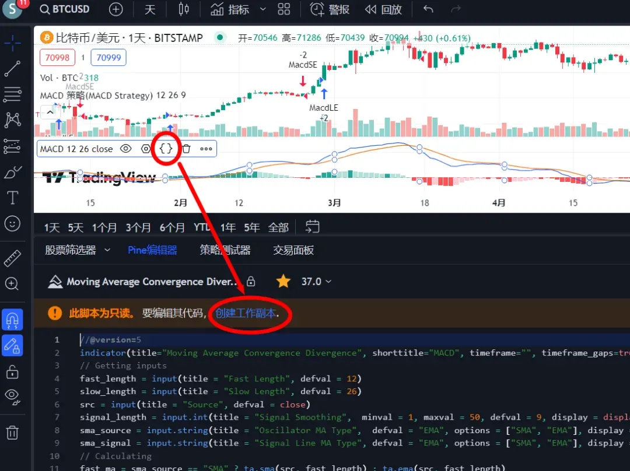Open the 股票筛选器 panel tab
Viewport: 630px width, 471px height.
(x=71, y=250)
